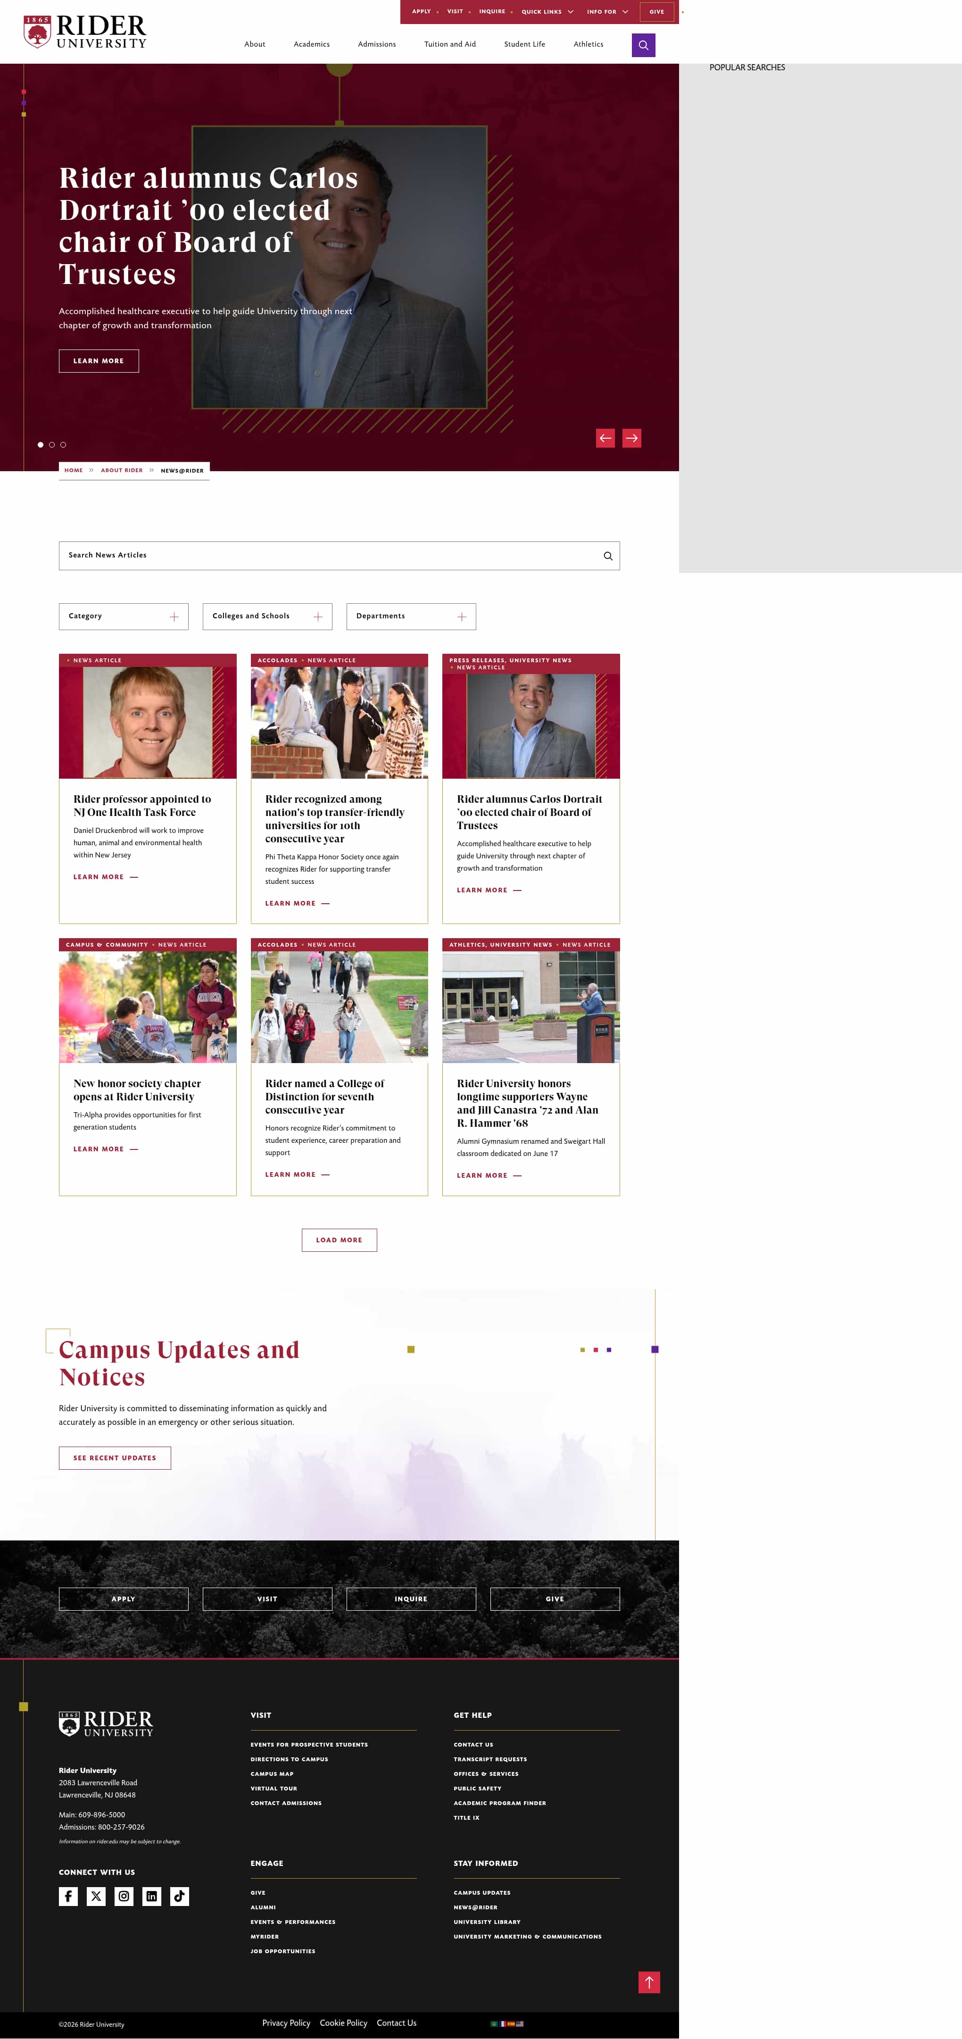
Task: Open Transcript Requests footer link
Action: point(490,1759)
